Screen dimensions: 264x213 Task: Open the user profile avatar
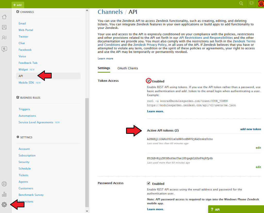coord(261,4)
